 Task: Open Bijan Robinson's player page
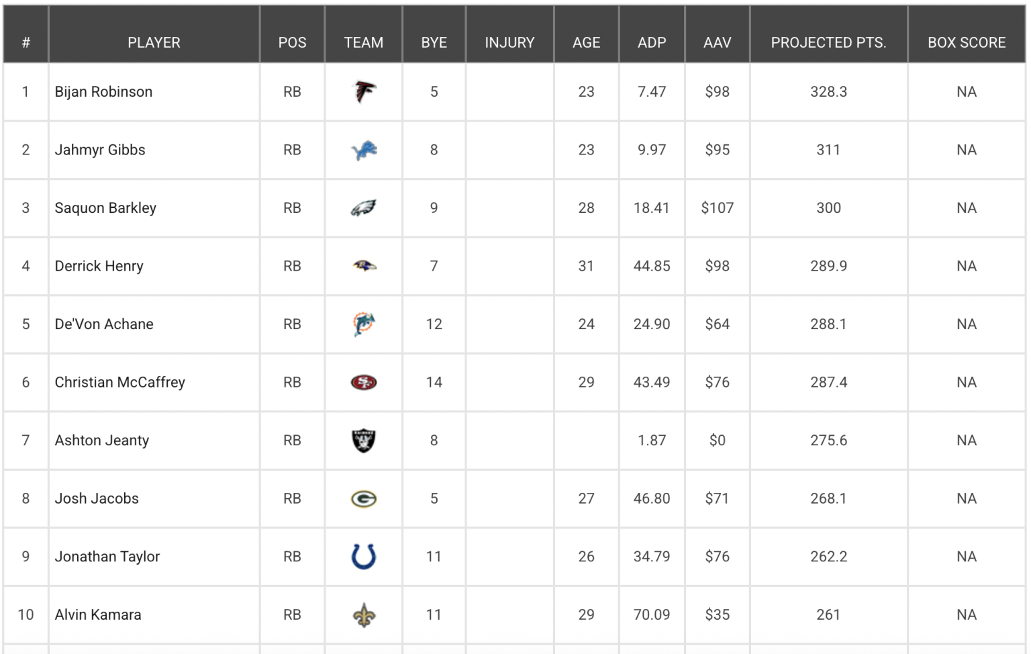(x=103, y=92)
